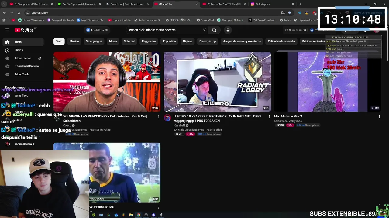This screenshot has width=389, height=218.
Task: Open rageylo0 - Twitch bookmark
Action: click(60, 20)
